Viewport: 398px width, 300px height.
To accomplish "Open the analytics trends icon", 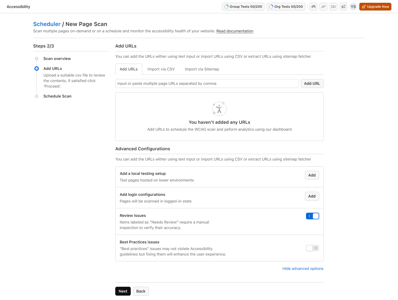I will (323, 7).
